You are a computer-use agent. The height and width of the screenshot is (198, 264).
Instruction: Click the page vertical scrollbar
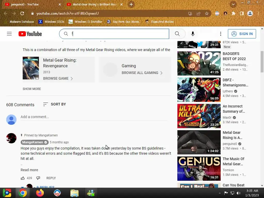pos(262,62)
